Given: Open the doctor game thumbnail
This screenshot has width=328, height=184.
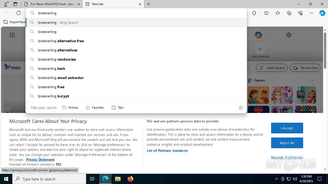Looking at the screenshot, I should pos(306,95).
